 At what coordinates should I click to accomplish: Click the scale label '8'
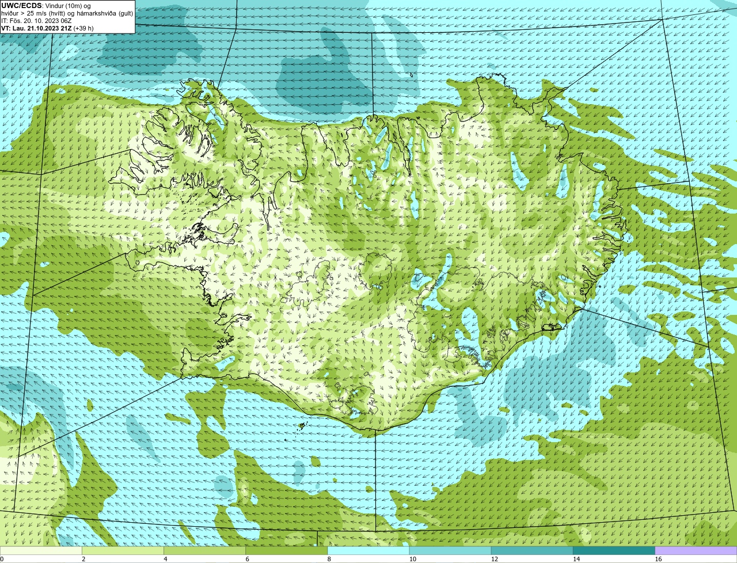pyautogui.click(x=329, y=559)
